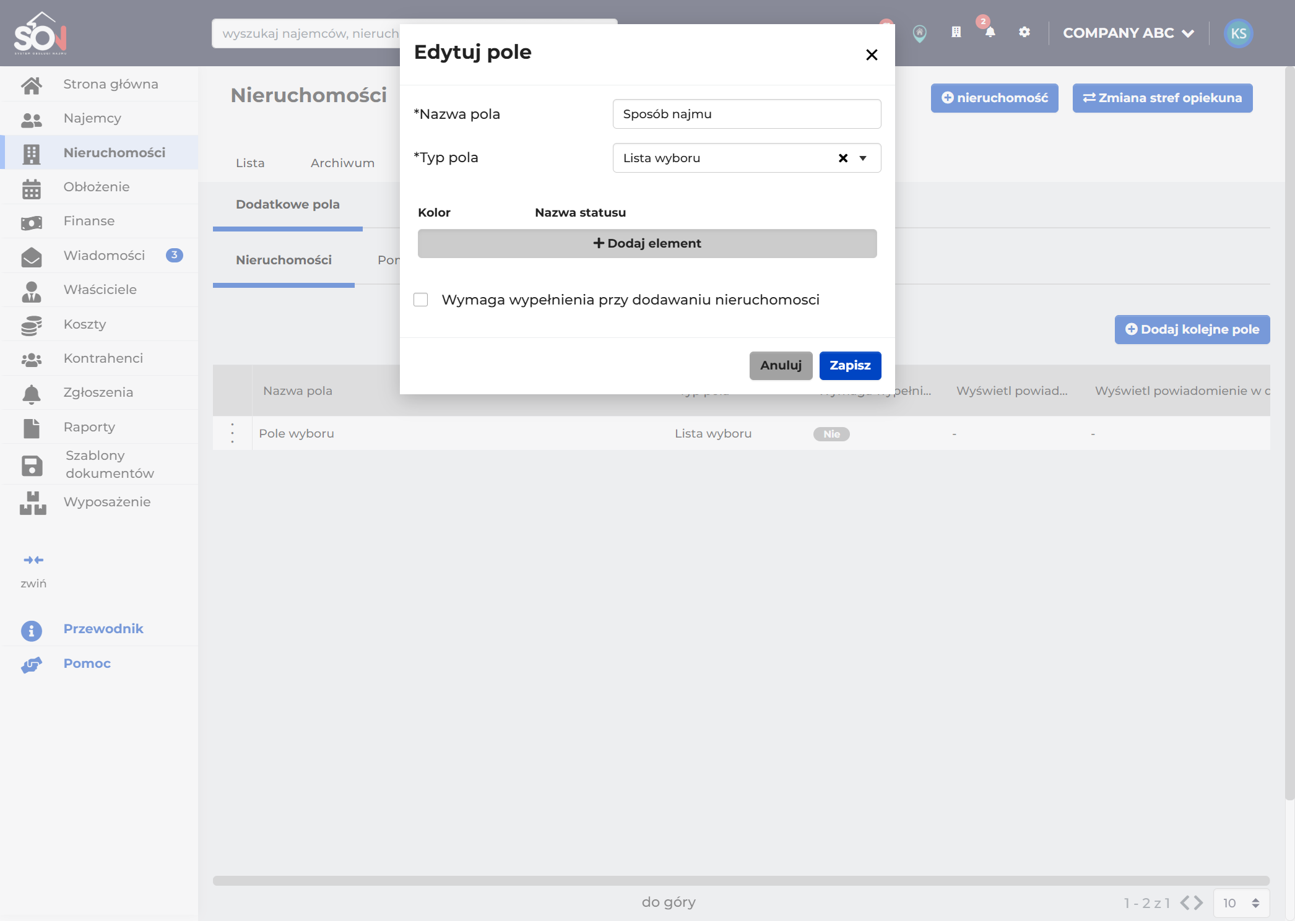This screenshot has width=1295, height=921.
Task: Select the Dodatkowe pola tab
Action: 288,205
